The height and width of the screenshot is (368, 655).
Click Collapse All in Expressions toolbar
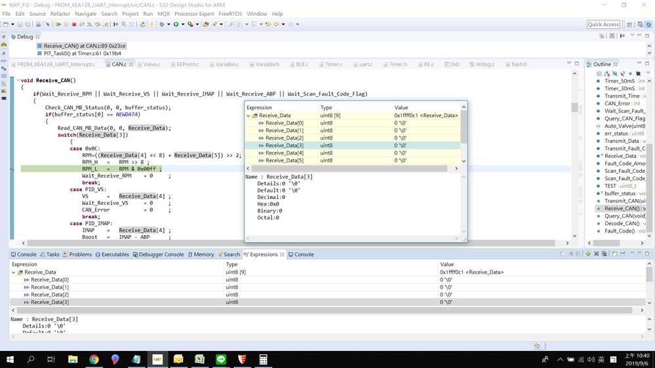pyautogui.click(x=578, y=253)
